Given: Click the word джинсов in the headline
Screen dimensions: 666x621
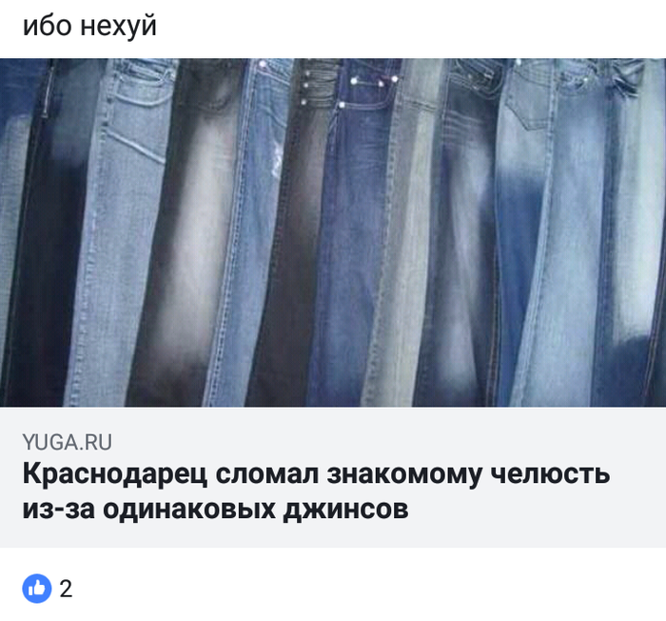Looking at the screenshot, I should [x=345, y=510].
